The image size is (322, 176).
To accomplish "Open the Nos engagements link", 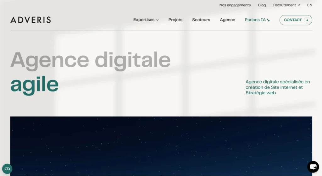I will pyautogui.click(x=235, y=5).
